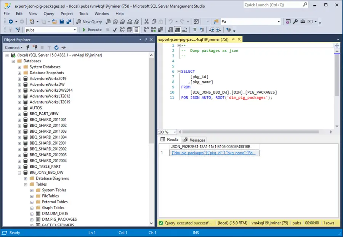Click the Find in Files icon
This screenshot has width=343, height=237.
[x=216, y=21]
